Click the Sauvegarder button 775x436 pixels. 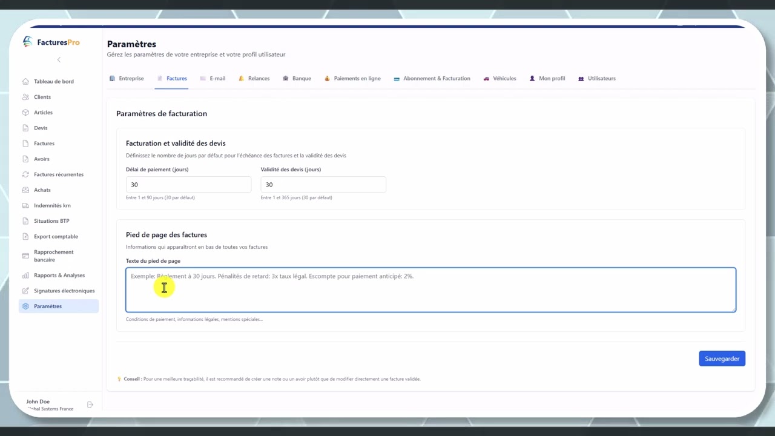pyautogui.click(x=722, y=358)
